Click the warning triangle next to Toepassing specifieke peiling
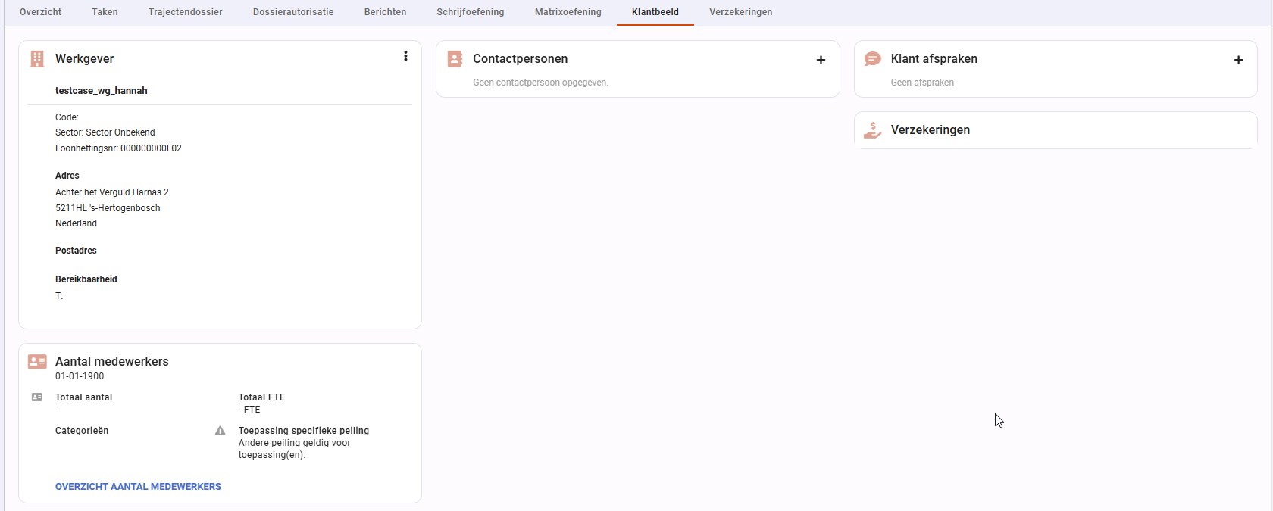 click(x=221, y=431)
